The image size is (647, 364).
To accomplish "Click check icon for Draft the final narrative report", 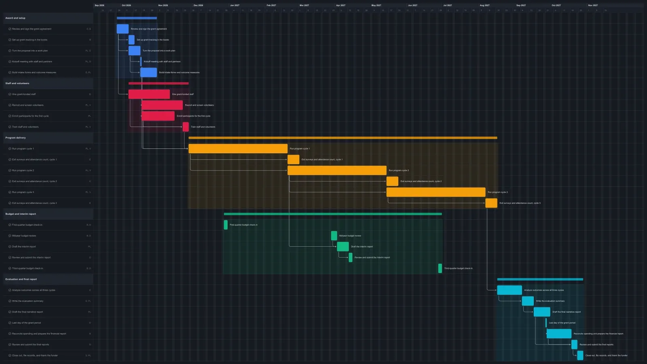I will [x=10, y=312].
